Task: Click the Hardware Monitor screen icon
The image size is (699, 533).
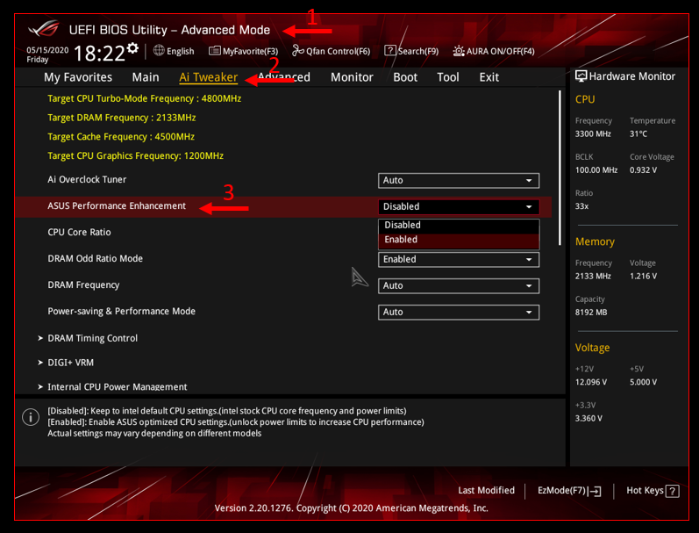Action: click(x=581, y=76)
